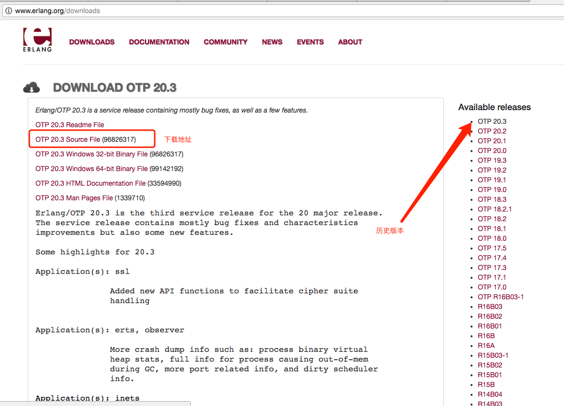The width and height of the screenshot is (564, 406).
Task: Select release R15B01
Action: tap(490, 375)
